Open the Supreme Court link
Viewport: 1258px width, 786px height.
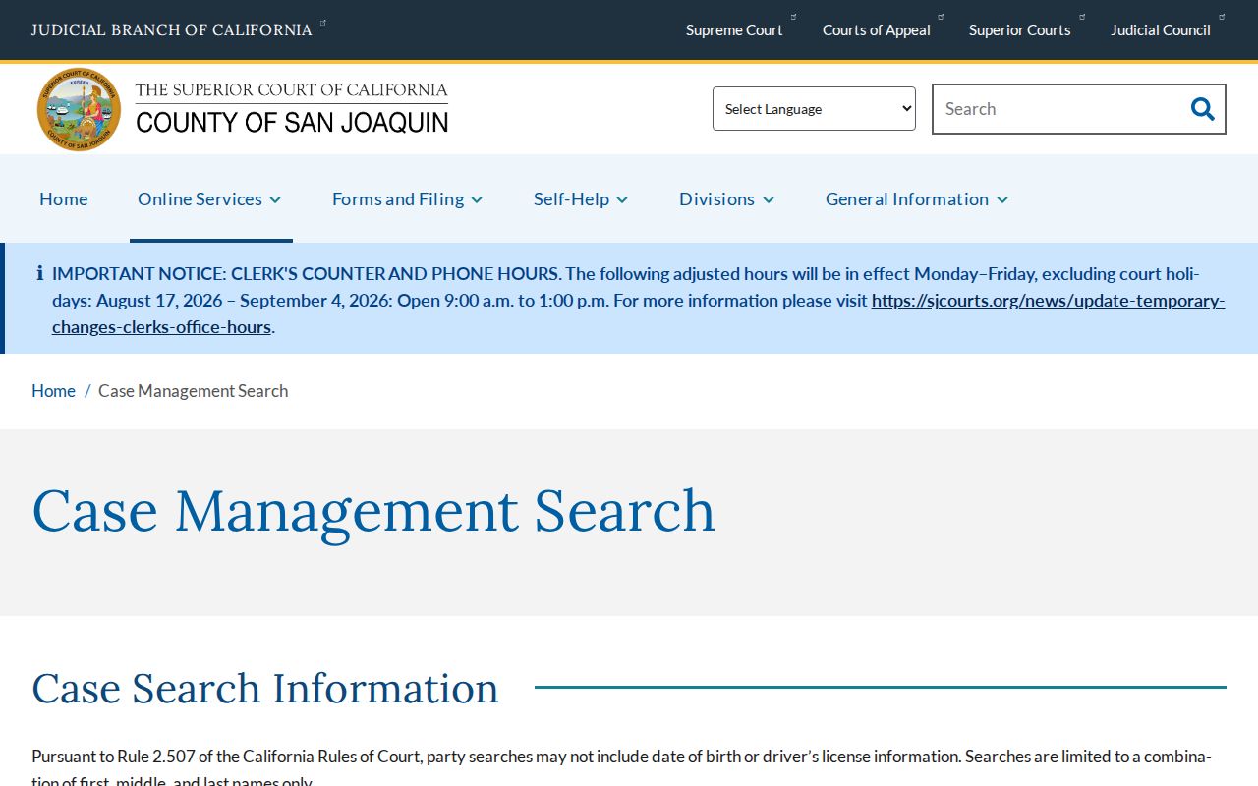pos(734,30)
